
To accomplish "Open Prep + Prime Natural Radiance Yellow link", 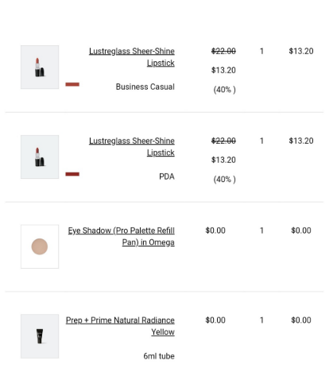I will [x=120, y=326].
